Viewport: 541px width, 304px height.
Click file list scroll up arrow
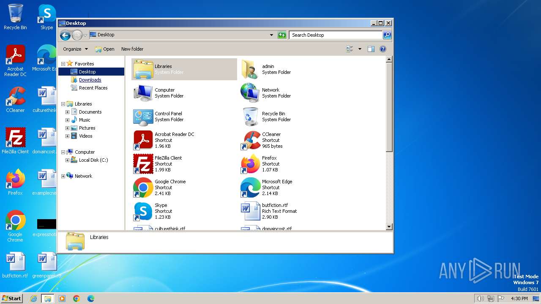pos(389,60)
